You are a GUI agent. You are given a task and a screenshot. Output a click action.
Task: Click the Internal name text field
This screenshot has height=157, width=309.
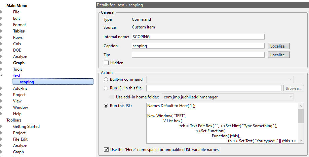(x=198, y=37)
